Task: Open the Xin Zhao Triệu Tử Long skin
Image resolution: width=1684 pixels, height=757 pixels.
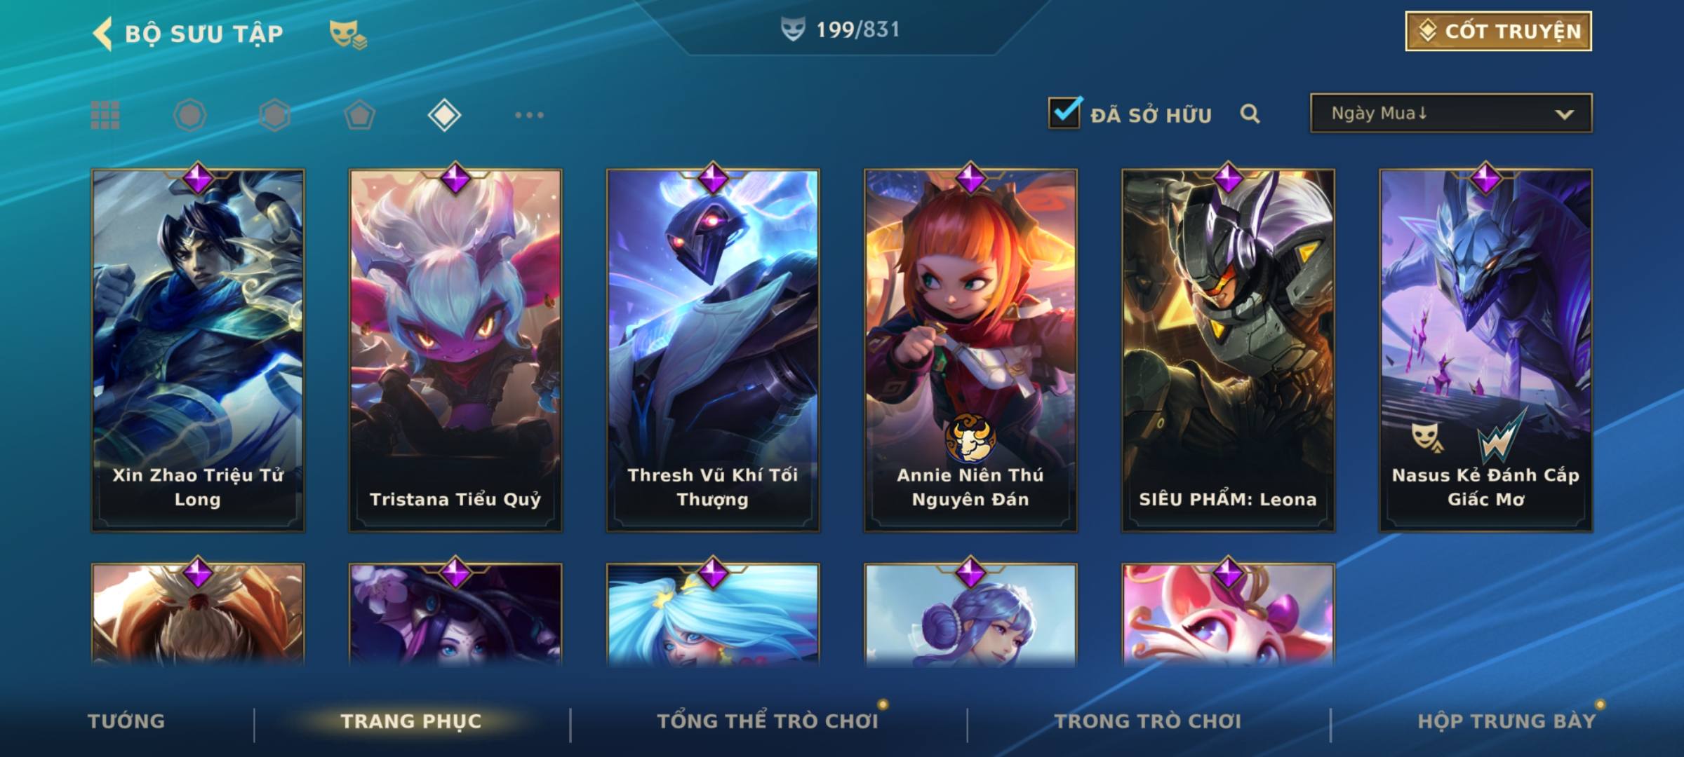Action: click(x=198, y=350)
